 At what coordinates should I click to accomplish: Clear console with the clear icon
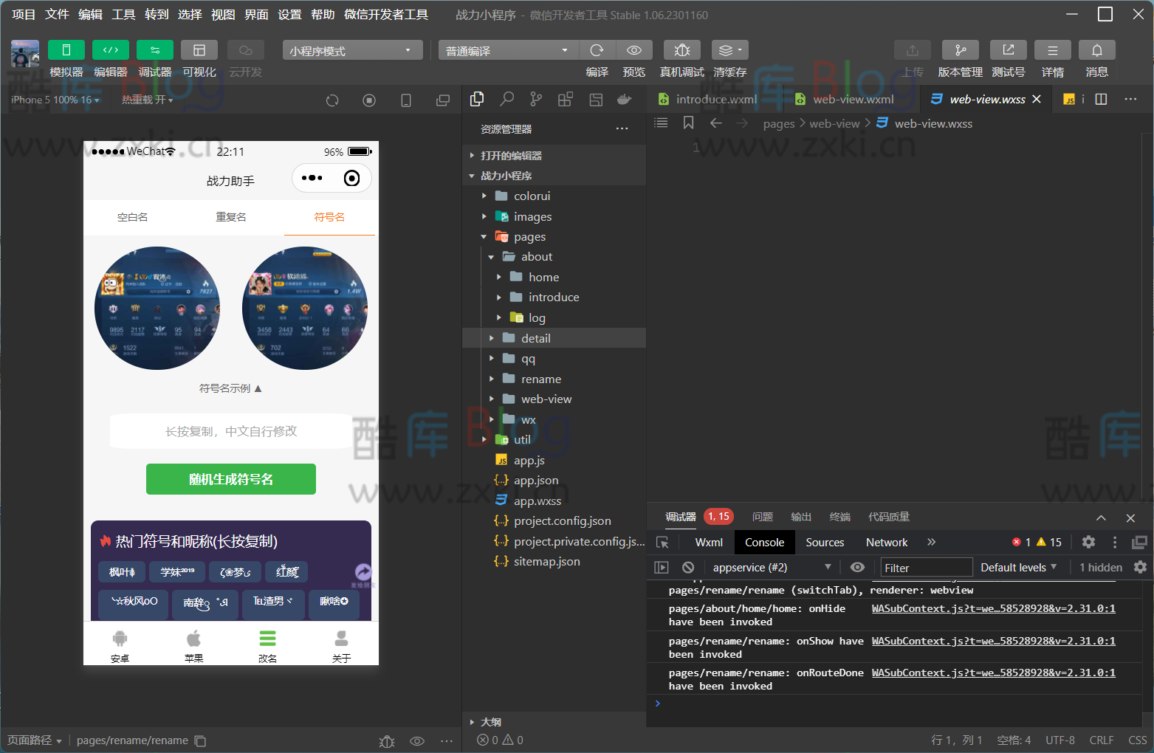pos(688,567)
